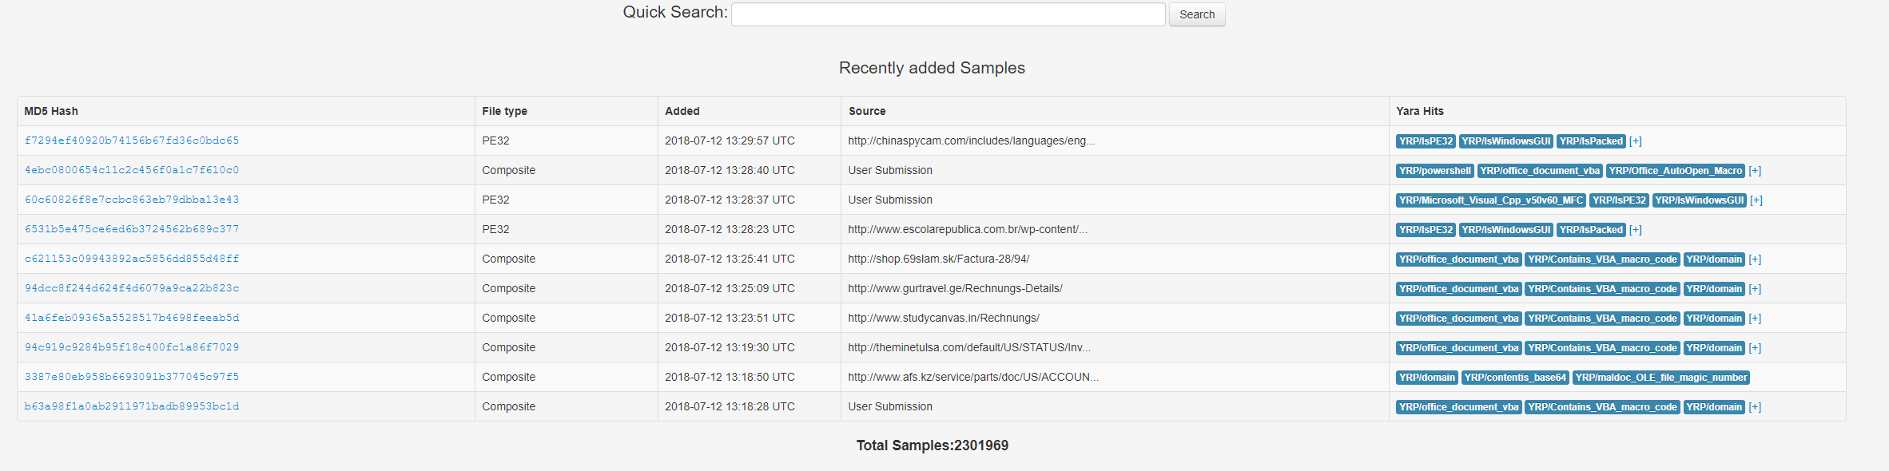This screenshot has width=1889, height=471.
Task: Expand Yara hits for the gurtravel.ge row
Action: 1755,289
